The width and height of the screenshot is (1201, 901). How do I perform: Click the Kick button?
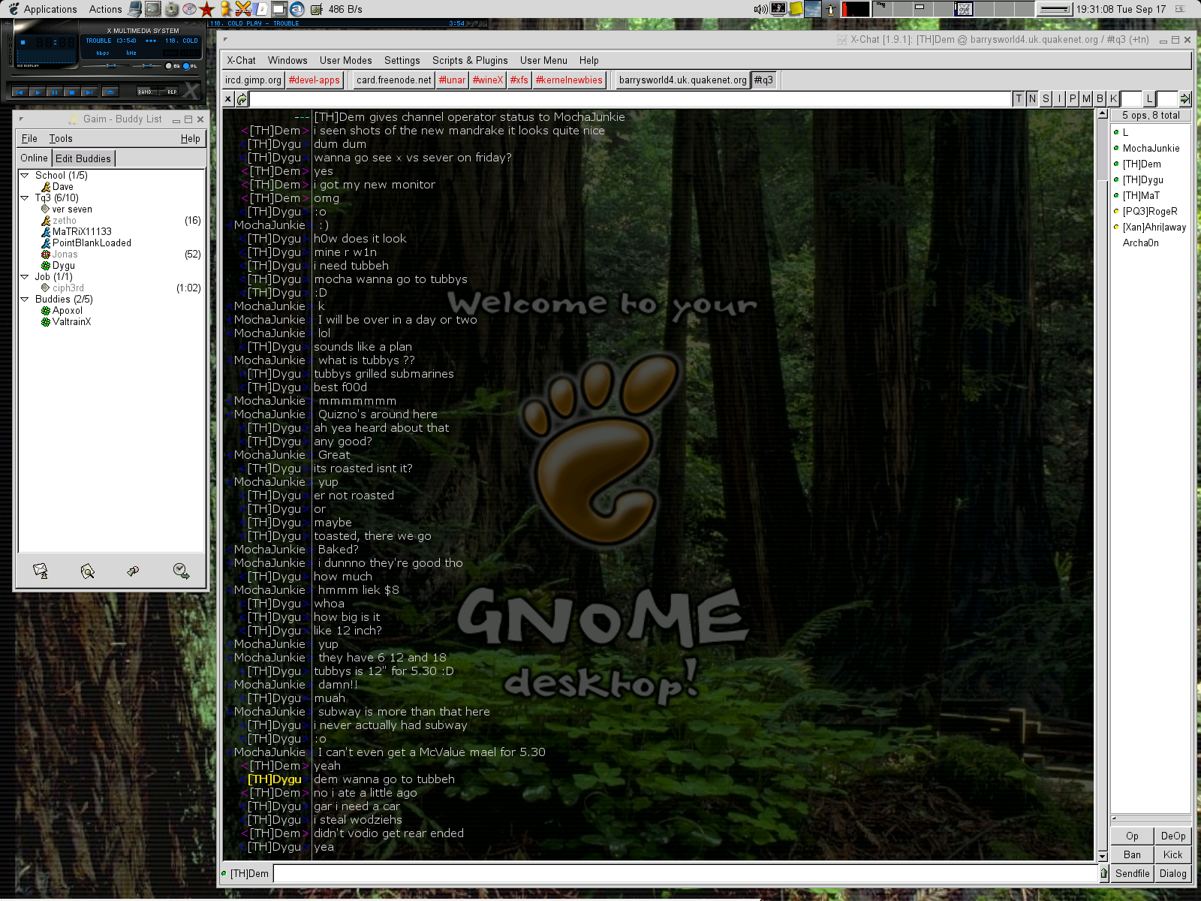[x=1172, y=854]
